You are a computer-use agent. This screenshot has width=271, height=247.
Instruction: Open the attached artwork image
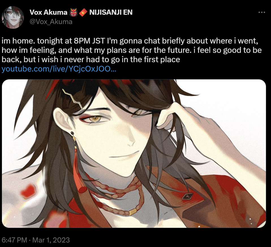click(x=134, y=154)
